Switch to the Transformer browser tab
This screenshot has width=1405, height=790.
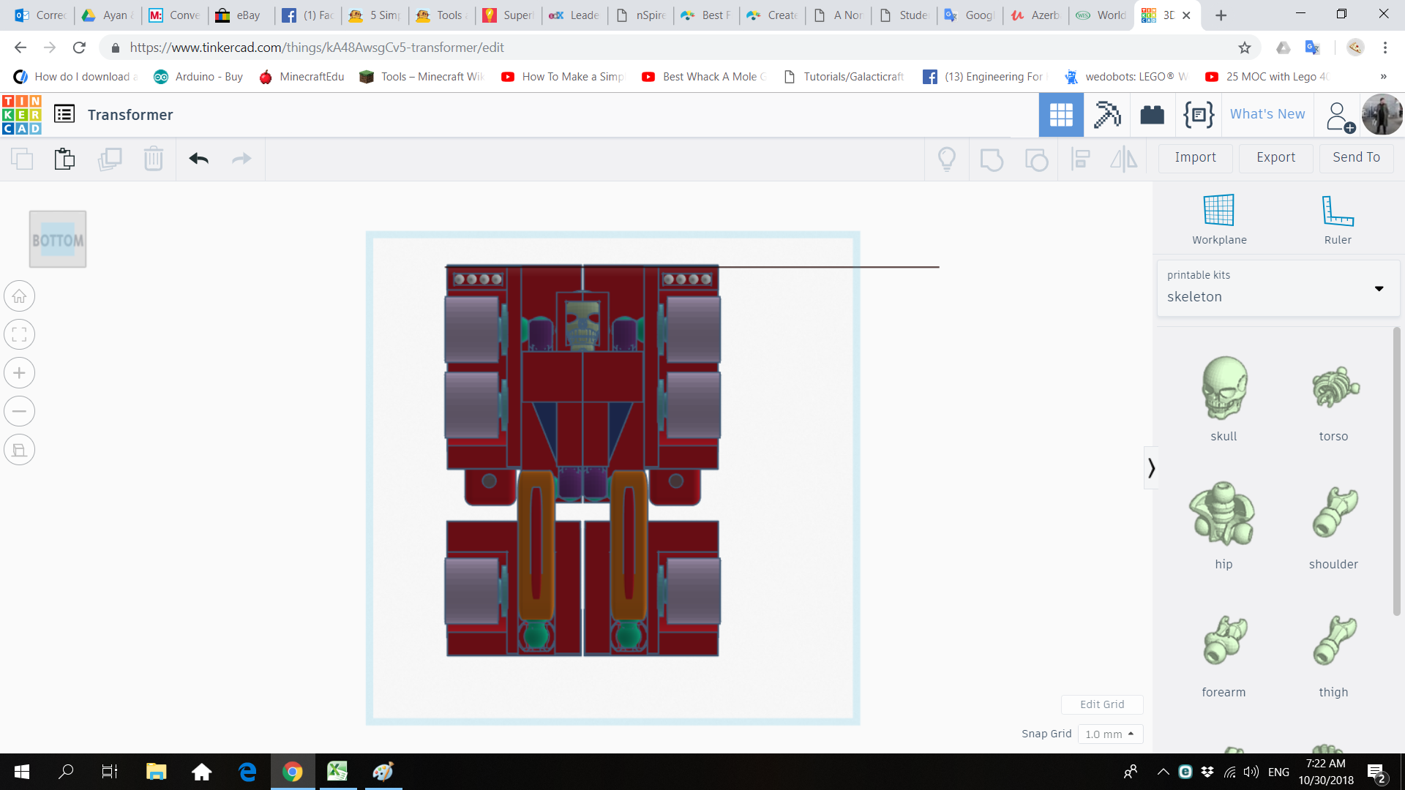(x=1167, y=15)
